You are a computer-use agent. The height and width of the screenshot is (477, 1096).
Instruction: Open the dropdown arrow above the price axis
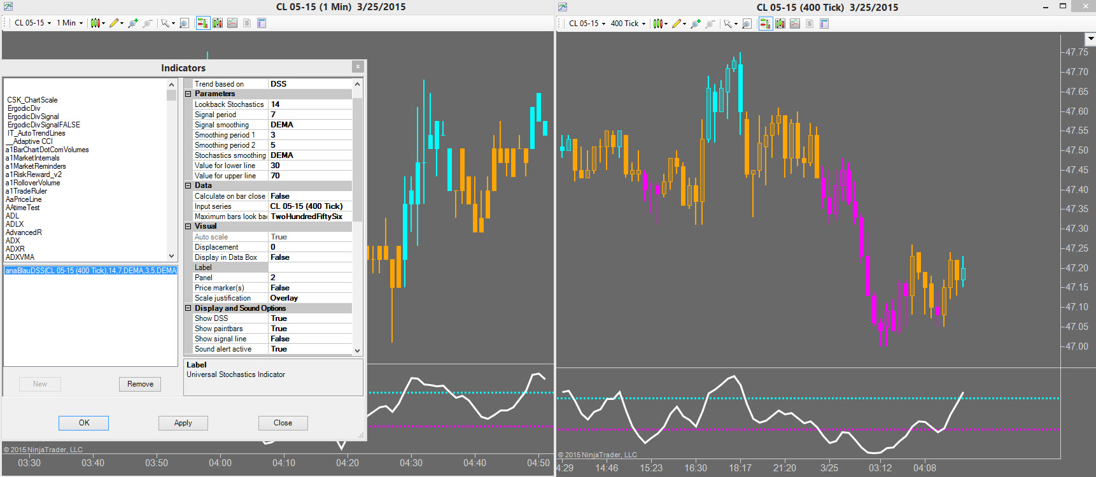point(1090,38)
